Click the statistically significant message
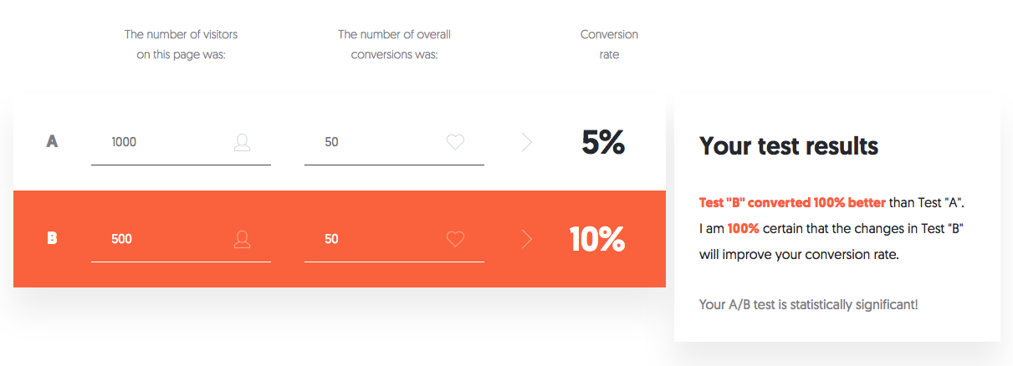This screenshot has width=1013, height=366. (x=808, y=305)
